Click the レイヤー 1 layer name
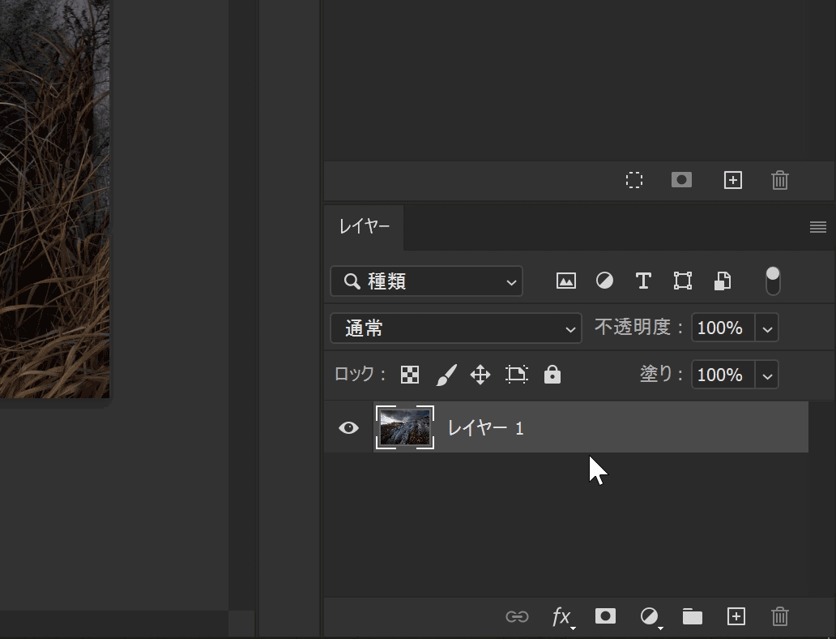This screenshot has height=639, width=836. coord(486,427)
